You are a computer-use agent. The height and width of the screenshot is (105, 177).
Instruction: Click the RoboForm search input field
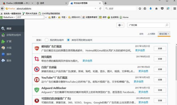[x=30, y=17]
